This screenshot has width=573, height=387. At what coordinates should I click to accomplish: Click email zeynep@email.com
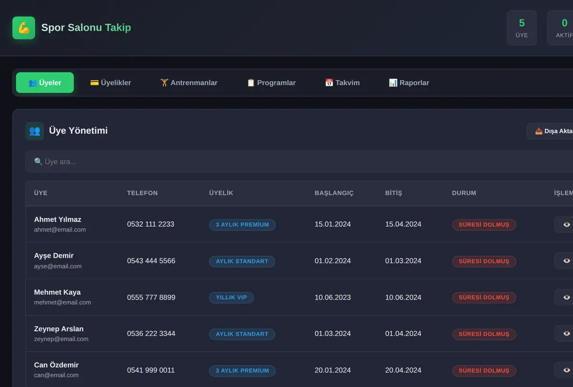tap(61, 339)
